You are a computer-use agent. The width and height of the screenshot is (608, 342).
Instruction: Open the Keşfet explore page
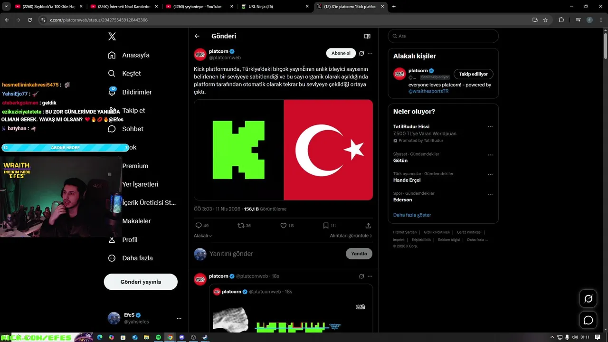[x=124, y=74]
